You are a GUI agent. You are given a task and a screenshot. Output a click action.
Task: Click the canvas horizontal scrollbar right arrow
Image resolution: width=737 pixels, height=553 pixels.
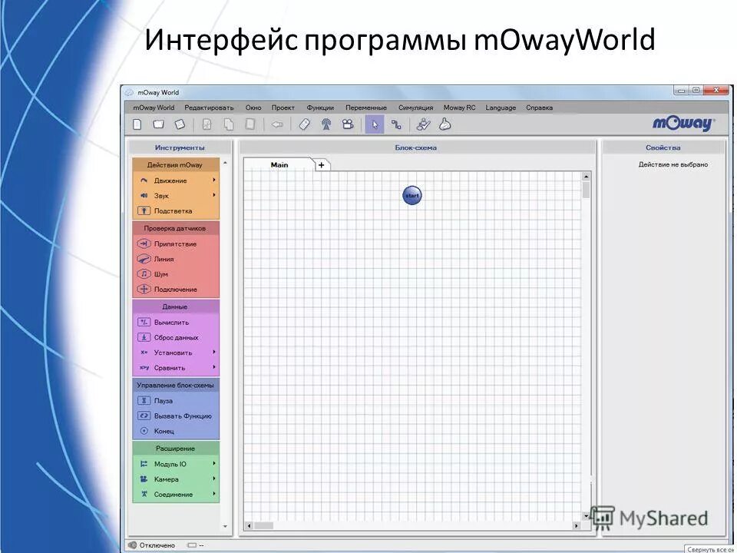click(577, 525)
